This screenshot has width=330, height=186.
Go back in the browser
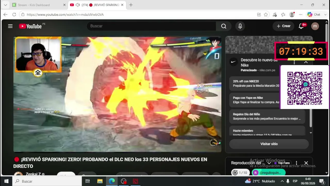[5, 15]
